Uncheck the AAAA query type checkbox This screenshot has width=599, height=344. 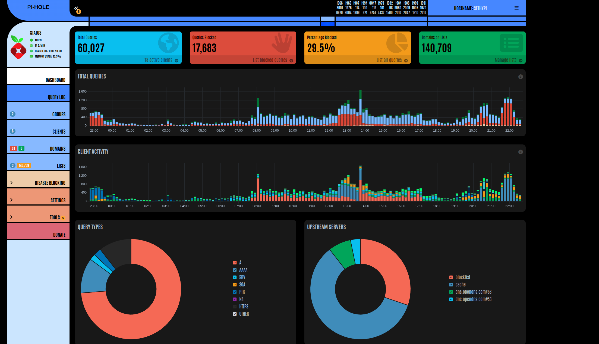click(235, 270)
